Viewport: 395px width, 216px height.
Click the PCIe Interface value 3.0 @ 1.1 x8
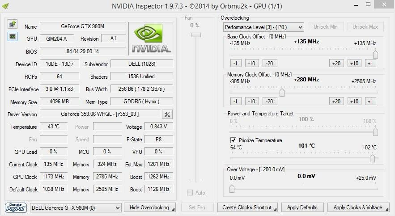(59, 89)
